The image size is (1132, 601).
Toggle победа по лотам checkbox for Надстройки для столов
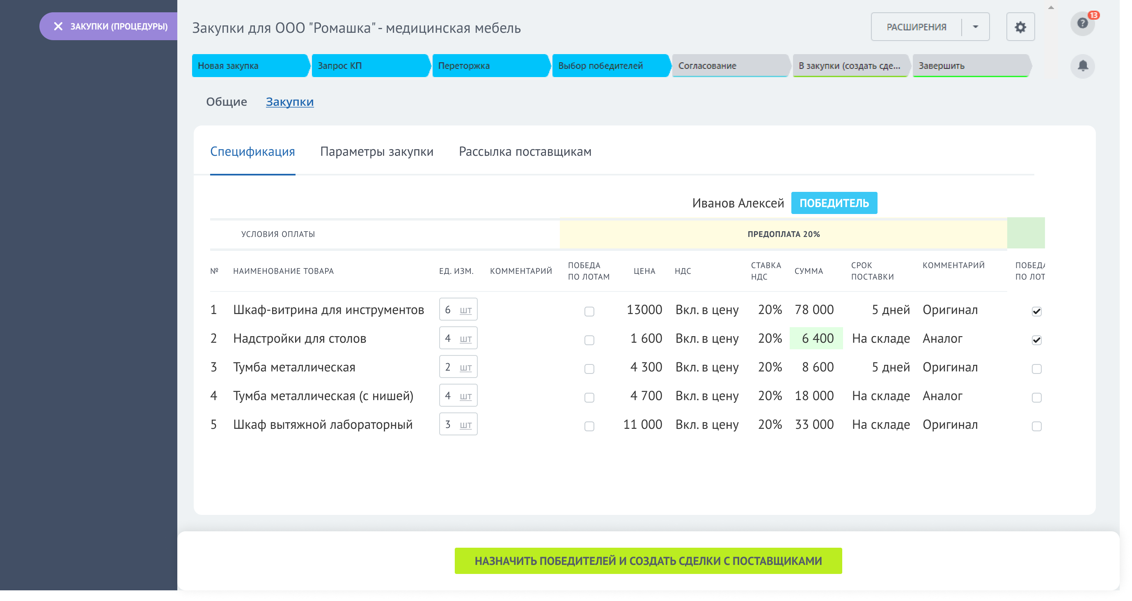tap(589, 339)
